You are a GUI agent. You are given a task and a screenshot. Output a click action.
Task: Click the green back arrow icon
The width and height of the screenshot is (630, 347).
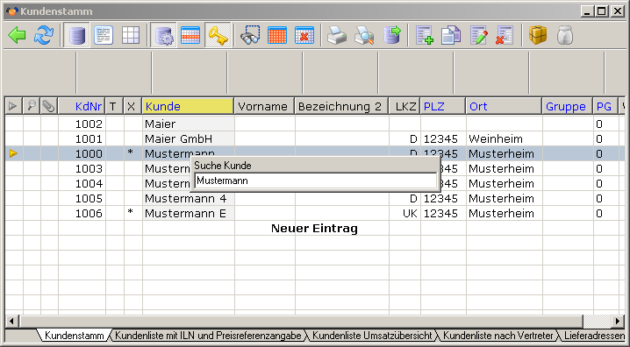point(17,35)
